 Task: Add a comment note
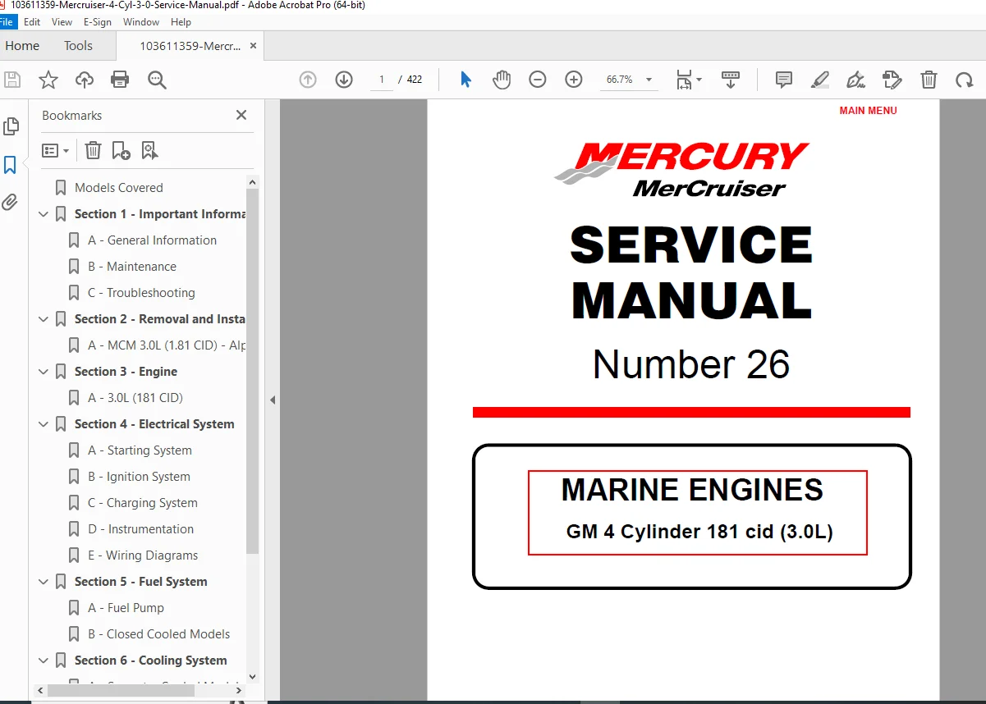coord(784,80)
